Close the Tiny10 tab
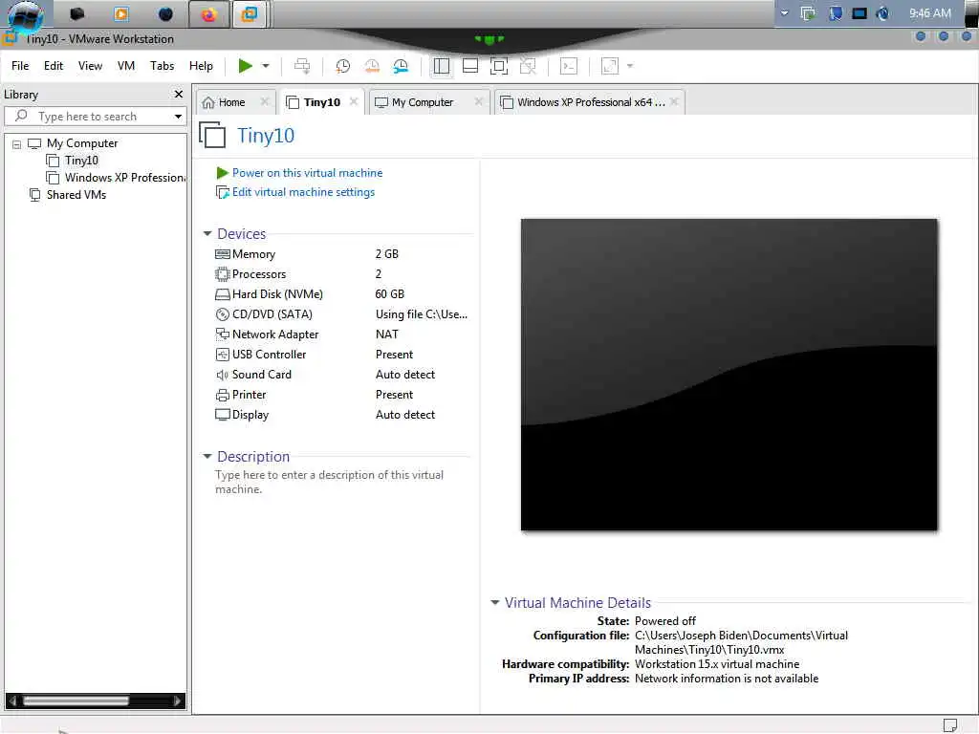Viewport: 979px width, 734px height. pyautogui.click(x=354, y=101)
